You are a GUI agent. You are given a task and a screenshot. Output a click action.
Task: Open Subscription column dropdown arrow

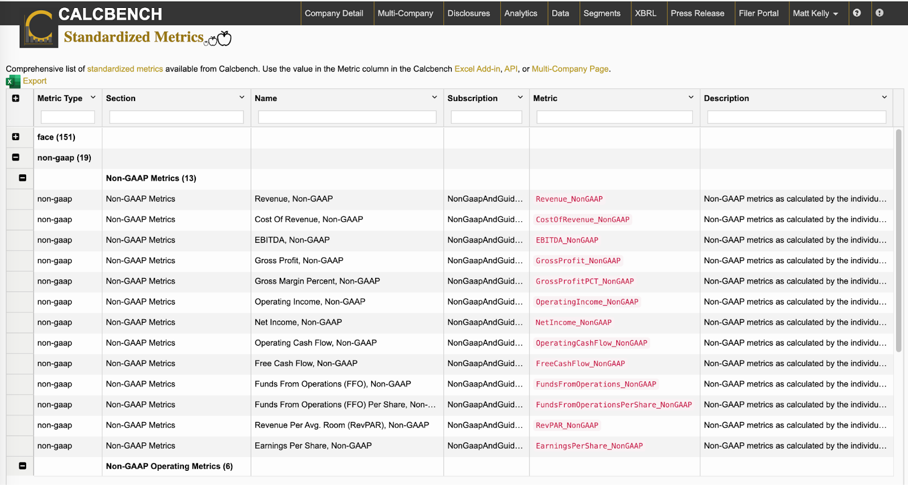coord(520,98)
